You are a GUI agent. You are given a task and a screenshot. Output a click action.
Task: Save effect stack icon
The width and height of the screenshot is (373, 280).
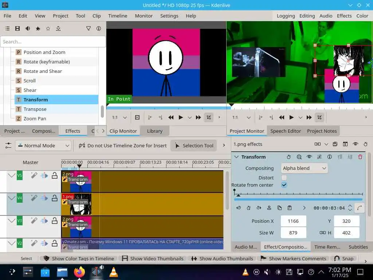(335, 144)
